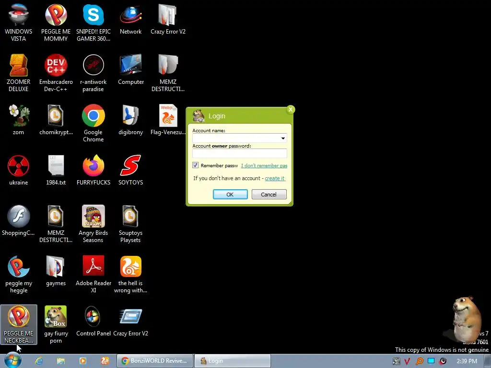Click the hamster desktop pet
Viewport: 491px width, 368px height.
tap(466, 319)
